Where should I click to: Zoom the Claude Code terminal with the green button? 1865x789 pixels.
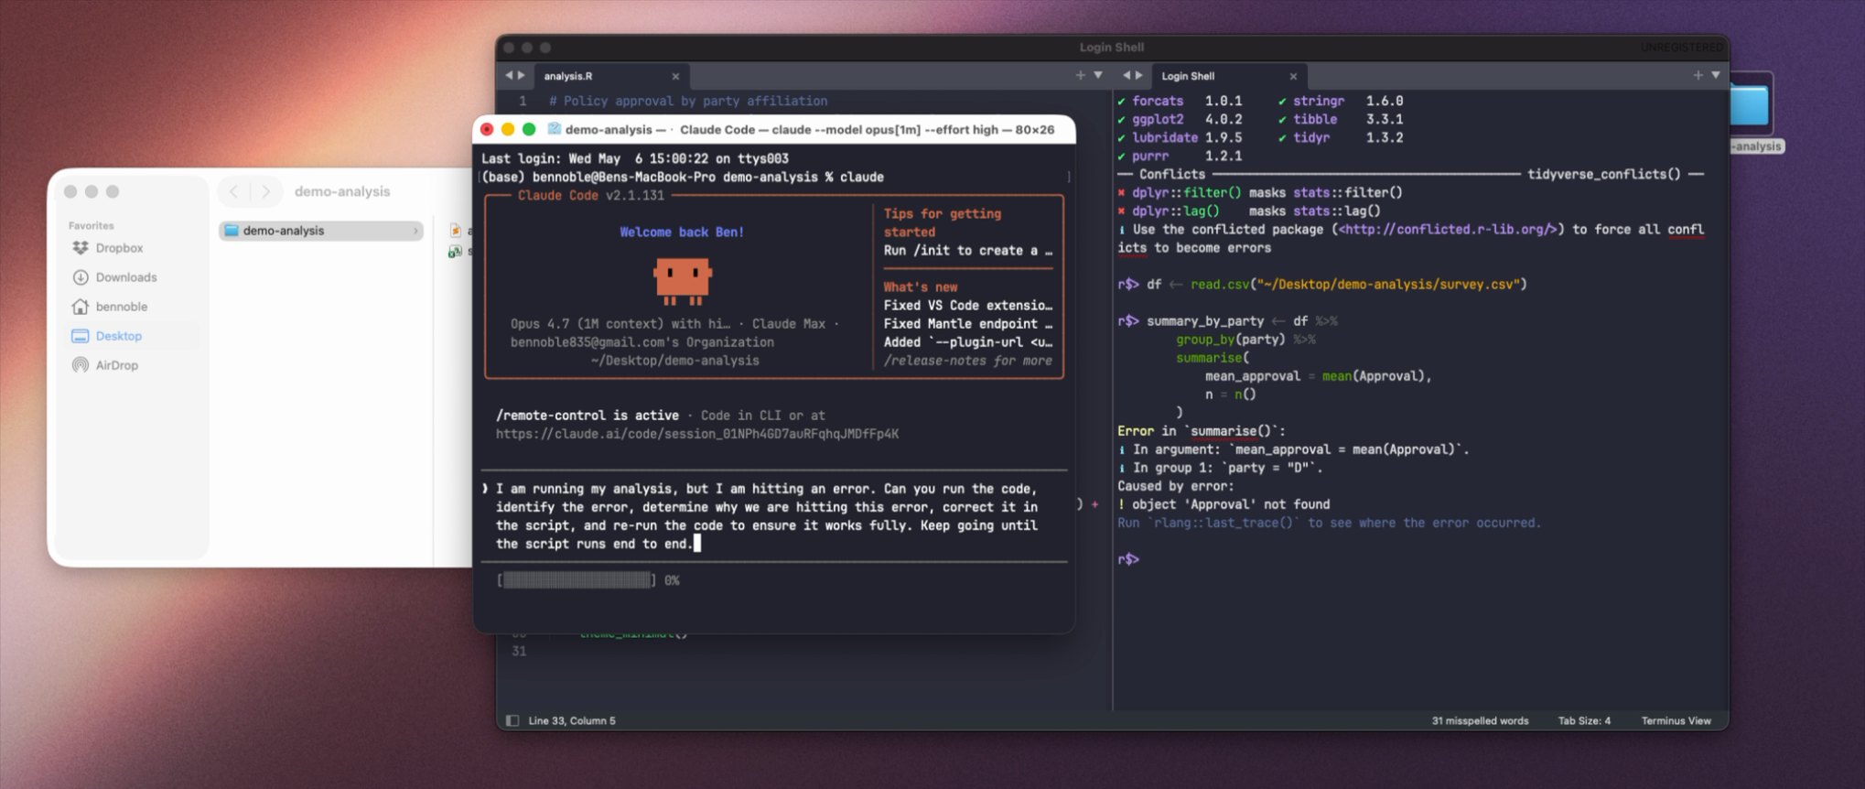coord(529,129)
